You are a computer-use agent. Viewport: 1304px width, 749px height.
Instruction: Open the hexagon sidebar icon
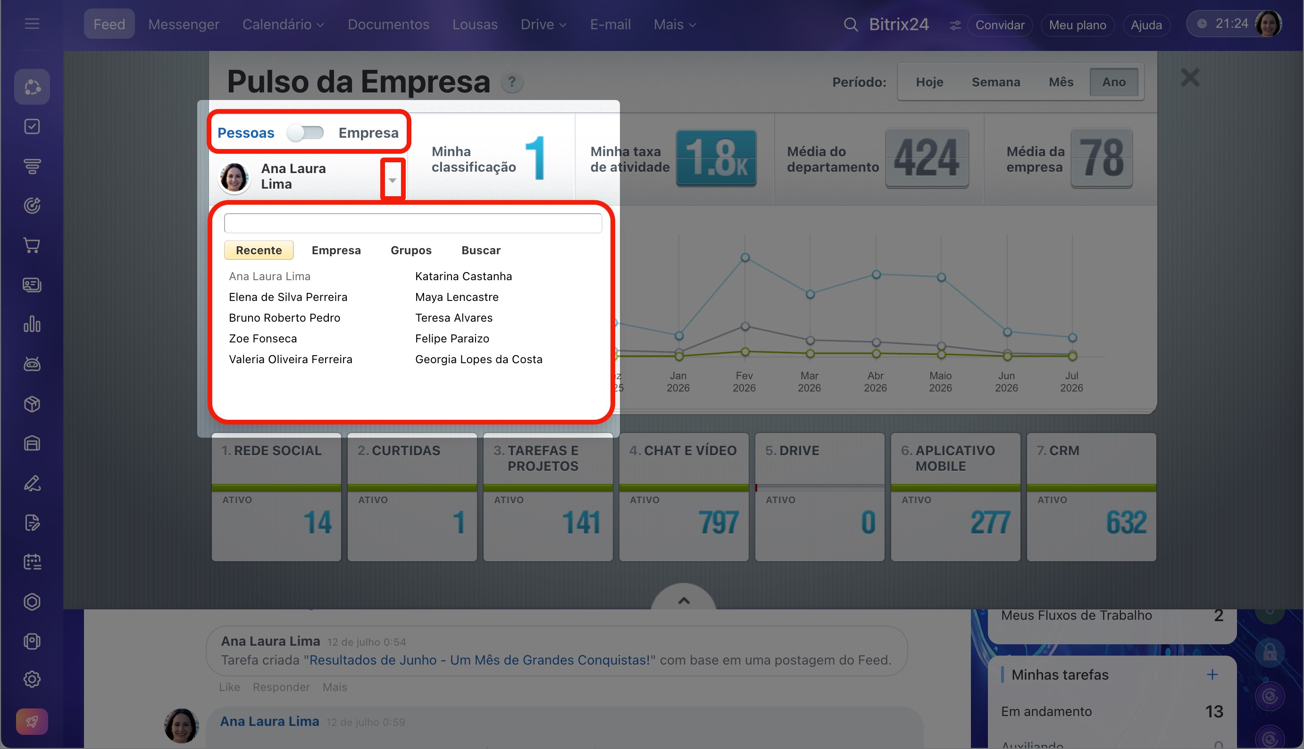point(32,602)
